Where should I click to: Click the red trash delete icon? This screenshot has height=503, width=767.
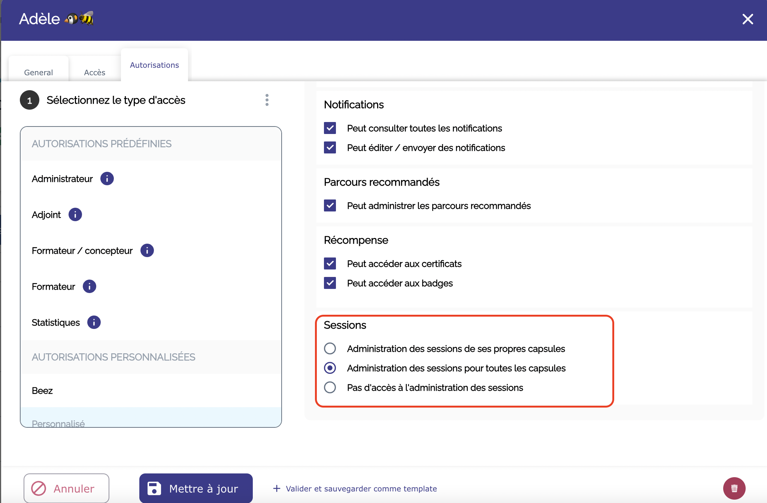734,488
